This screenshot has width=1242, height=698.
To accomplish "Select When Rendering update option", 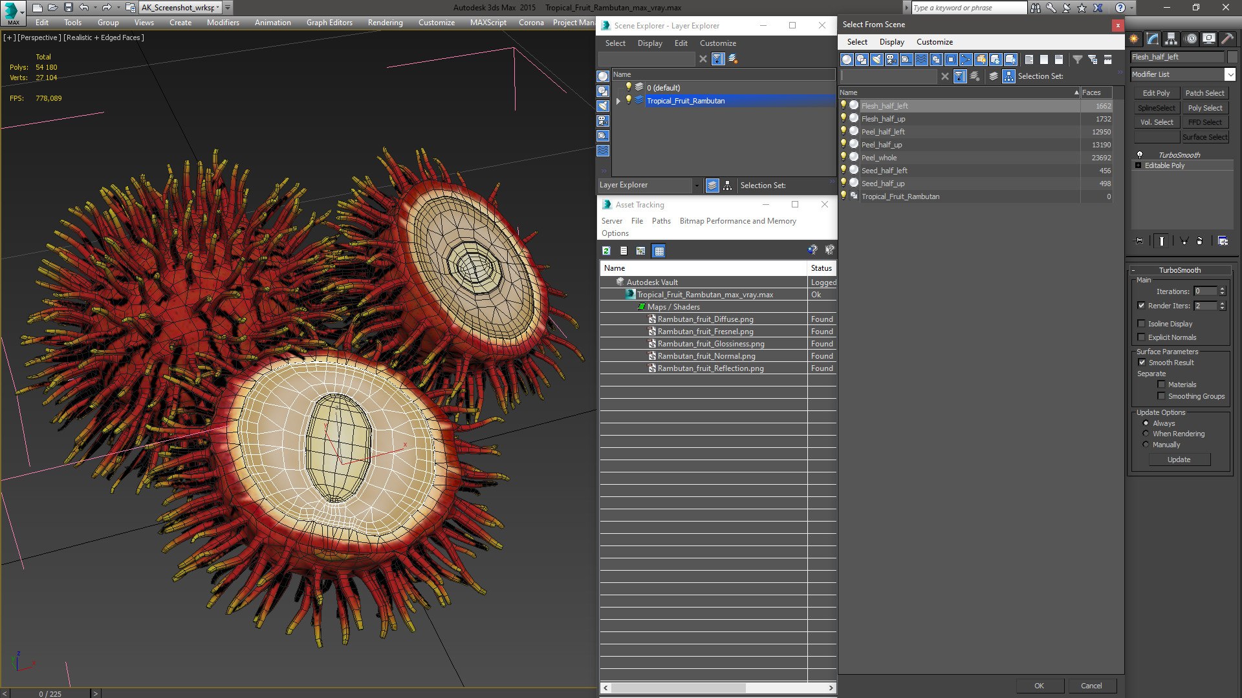I will [1146, 434].
